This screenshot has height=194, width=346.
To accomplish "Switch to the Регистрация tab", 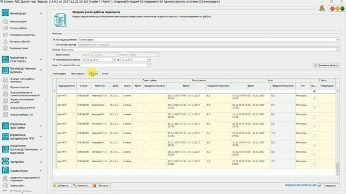I will tap(77, 74).
